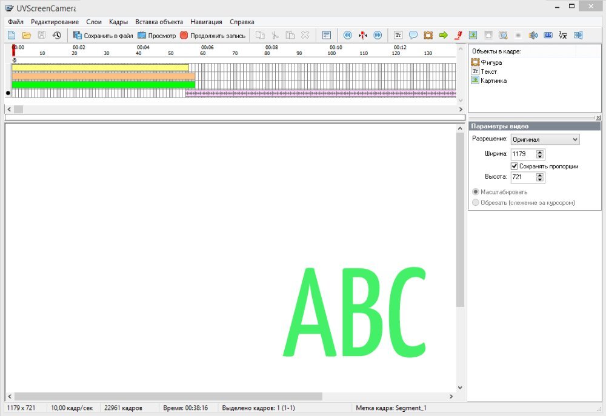Select the Обрезать (слежение за курсором) option
606x416 pixels.
coord(476,202)
